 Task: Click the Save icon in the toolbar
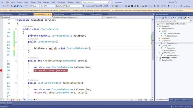point(15,6)
